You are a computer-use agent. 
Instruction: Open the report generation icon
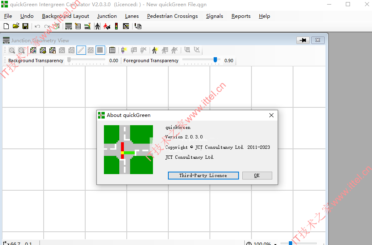pyautogui.click(x=138, y=26)
